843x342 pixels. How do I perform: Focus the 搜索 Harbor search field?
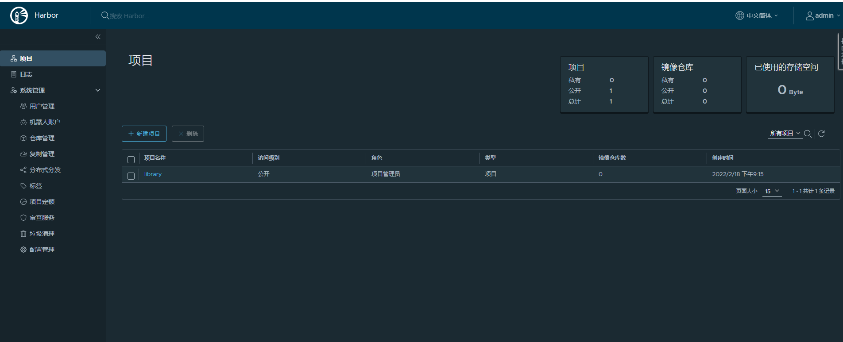(x=129, y=16)
